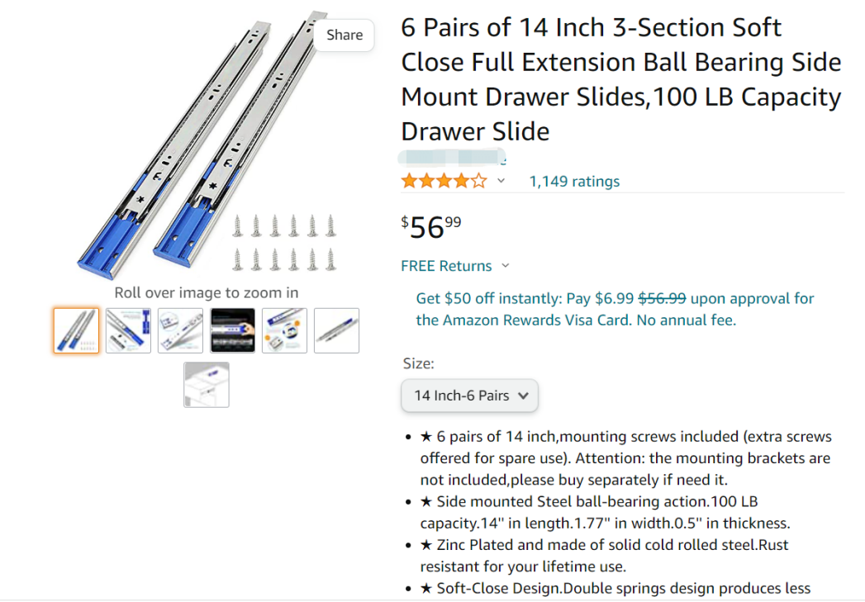Click the Share button on product image

pyautogui.click(x=344, y=35)
